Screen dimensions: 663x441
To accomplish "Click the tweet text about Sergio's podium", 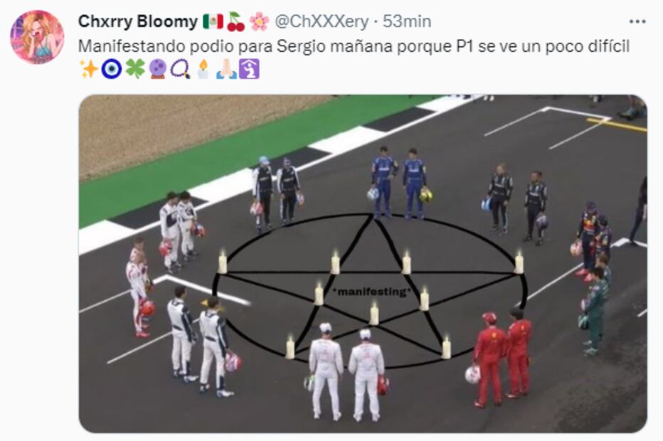I will tap(354, 46).
